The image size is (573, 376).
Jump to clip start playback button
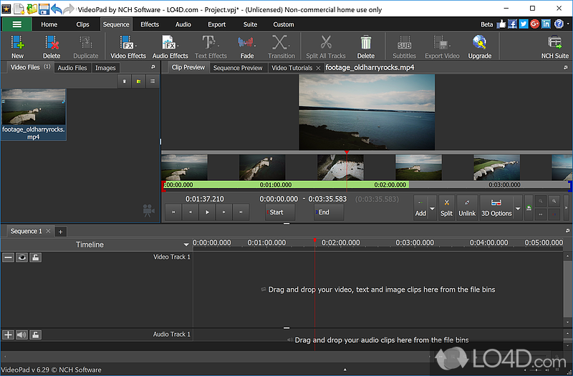173,212
